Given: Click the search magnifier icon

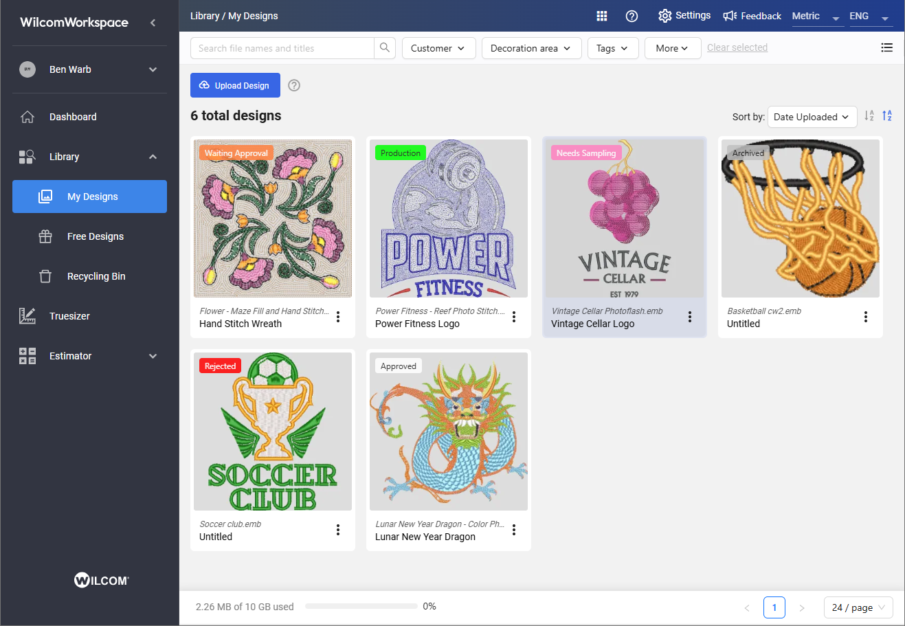Looking at the screenshot, I should tap(385, 48).
